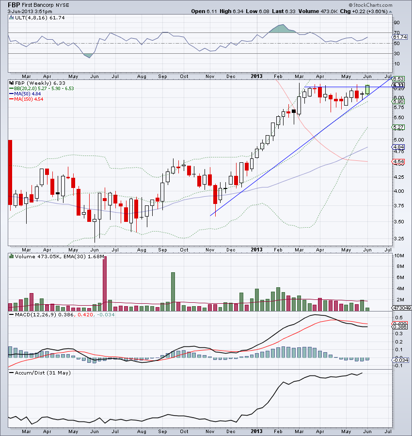This screenshot has width=412, height=436.
Task: Click the 3-Jun-2013 3:51pm timestamp
Action: [30, 12]
